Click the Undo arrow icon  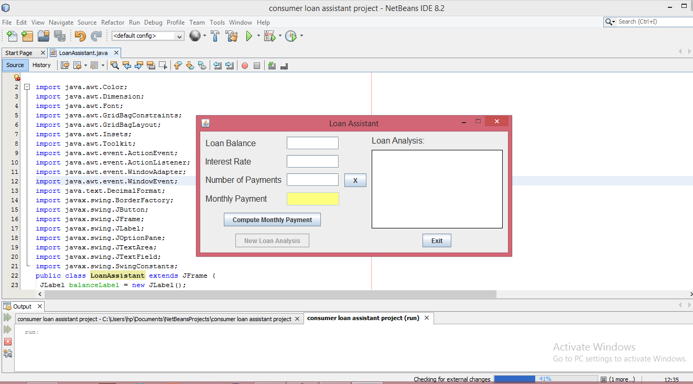pyautogui.click(x=80, y=36)
